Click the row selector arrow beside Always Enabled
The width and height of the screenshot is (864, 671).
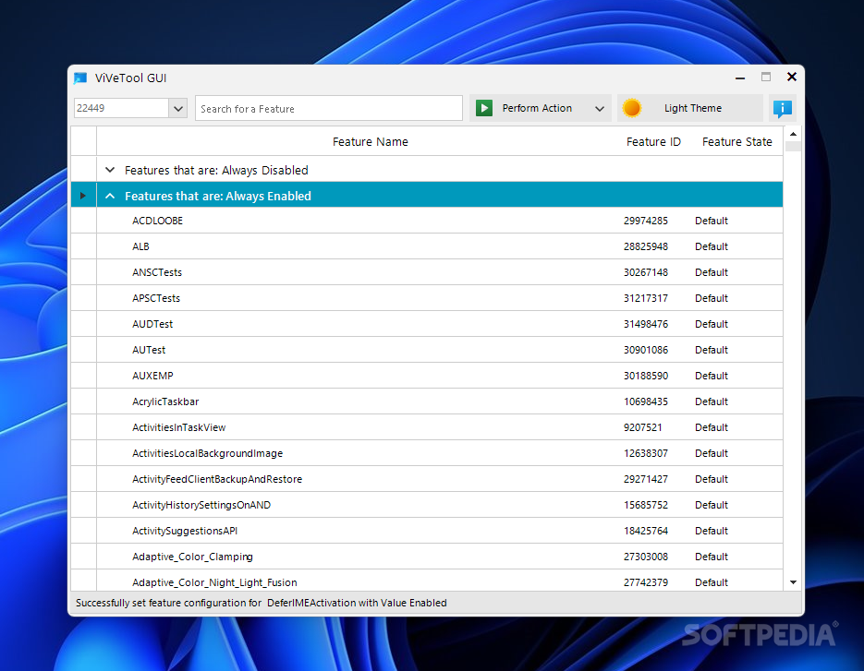82,196
